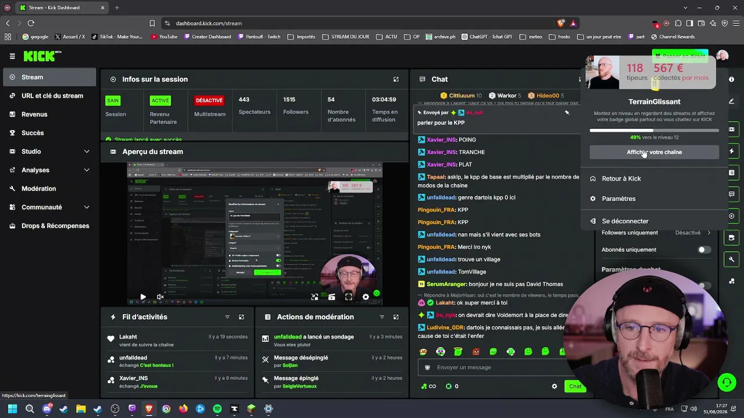This screenshot has width=744, height=418.
Task: Open a new browser tab
Action: click(117, 8)
